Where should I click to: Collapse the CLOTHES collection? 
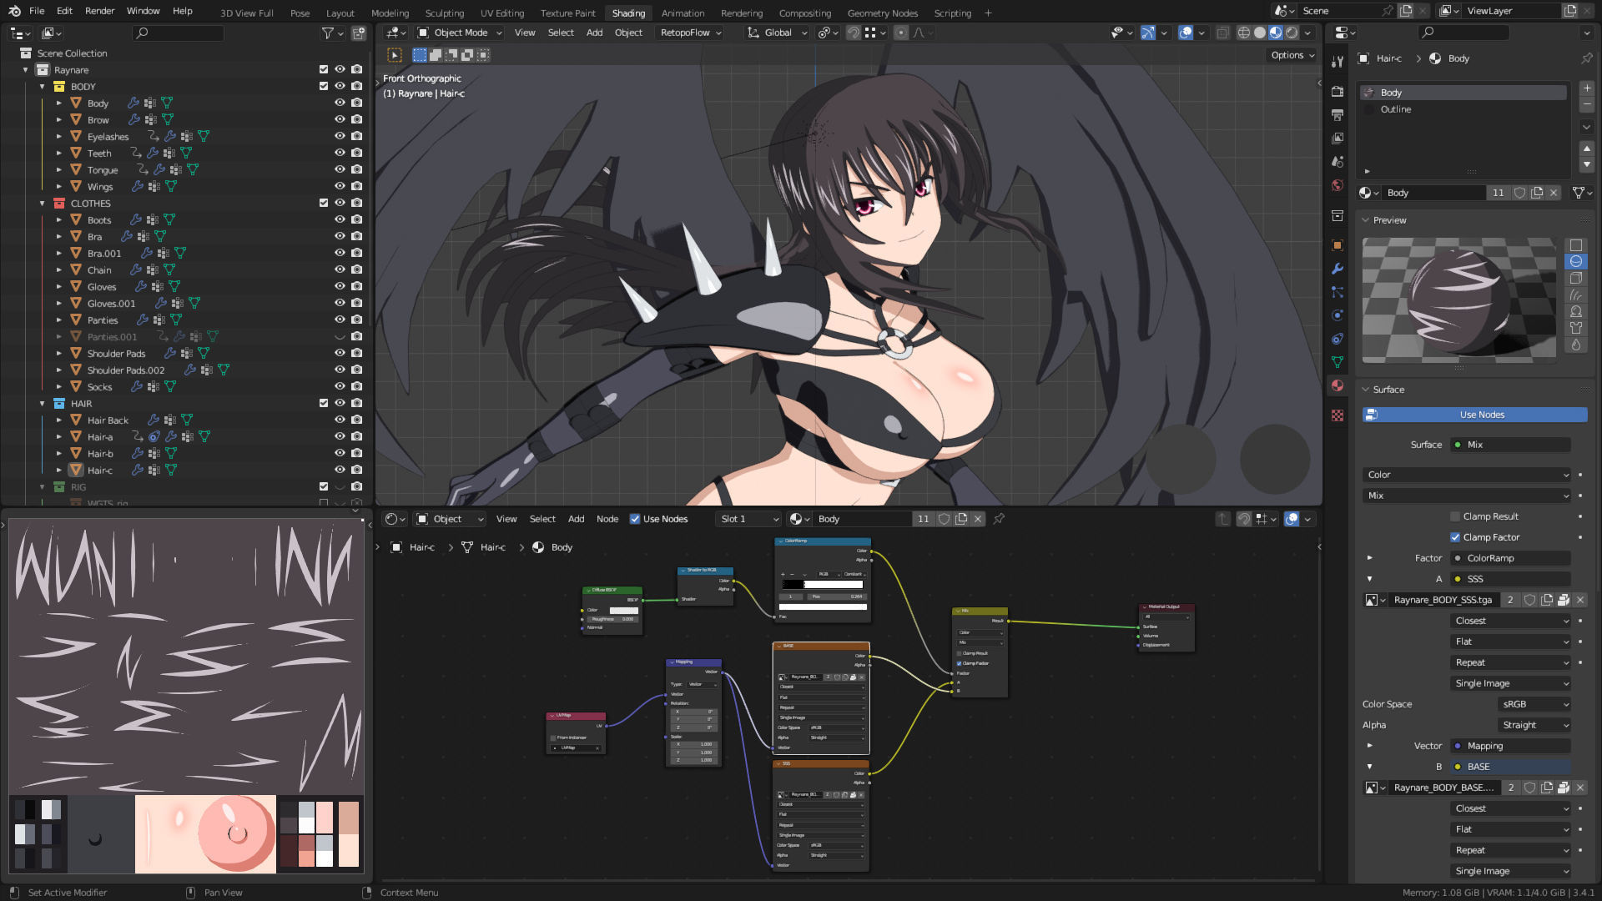tap(43, 204)
